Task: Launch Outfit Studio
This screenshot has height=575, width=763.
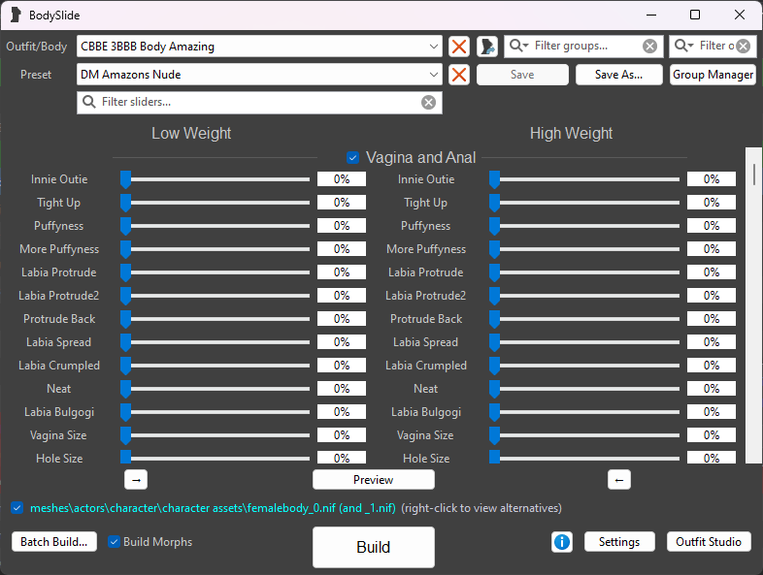Action: [709, 542]
